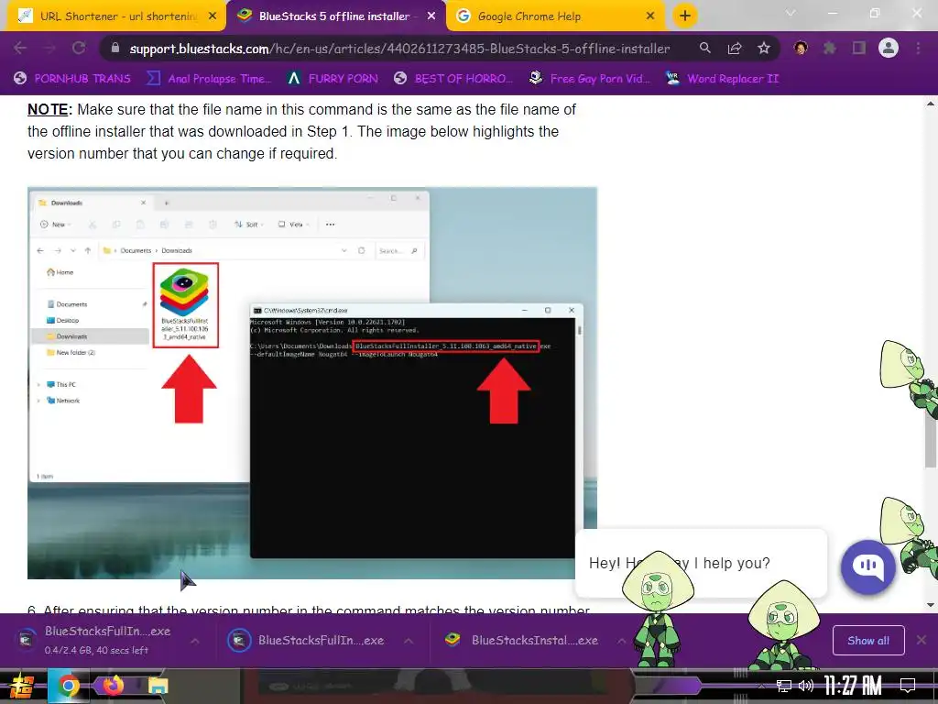View site information lock icon
The height and width of the screenshot is (704, 938).
(x=115, y=48)
